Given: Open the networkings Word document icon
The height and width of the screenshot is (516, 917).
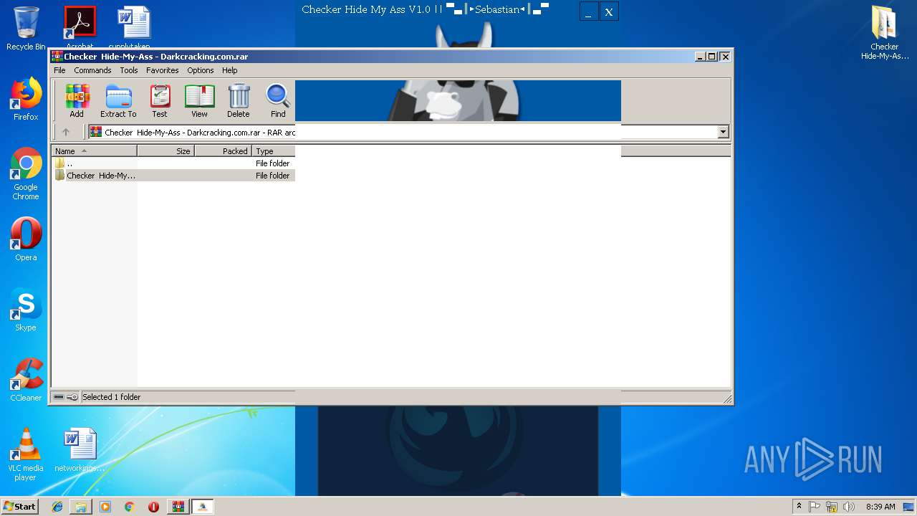Looking at the screenshot, I should tap(80, 450).
